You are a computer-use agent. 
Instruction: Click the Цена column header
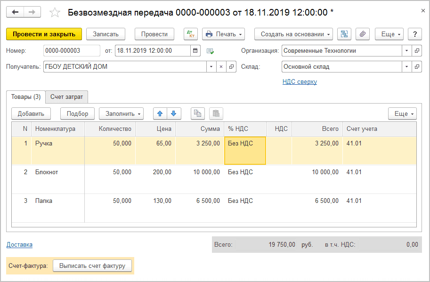point(155,129)
